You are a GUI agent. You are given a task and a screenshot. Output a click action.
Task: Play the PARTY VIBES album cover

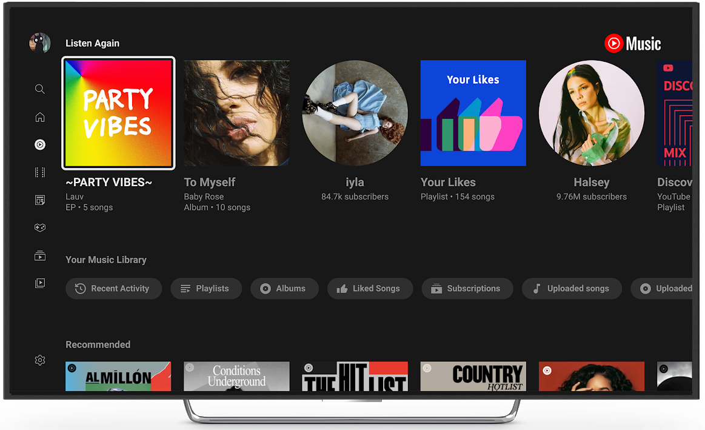118,113
